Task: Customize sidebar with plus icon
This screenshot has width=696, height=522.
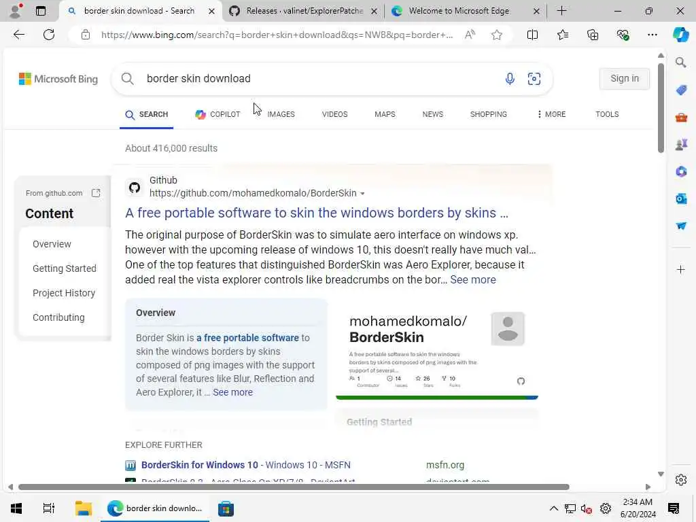Action: [x=680, y=269]
